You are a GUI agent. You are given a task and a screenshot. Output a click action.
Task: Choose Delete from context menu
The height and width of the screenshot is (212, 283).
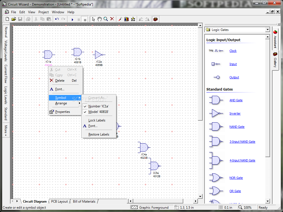(65, 81)
